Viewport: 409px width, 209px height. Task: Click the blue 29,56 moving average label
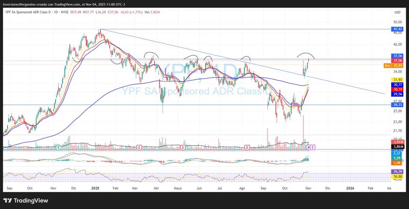tap(397, 94)
